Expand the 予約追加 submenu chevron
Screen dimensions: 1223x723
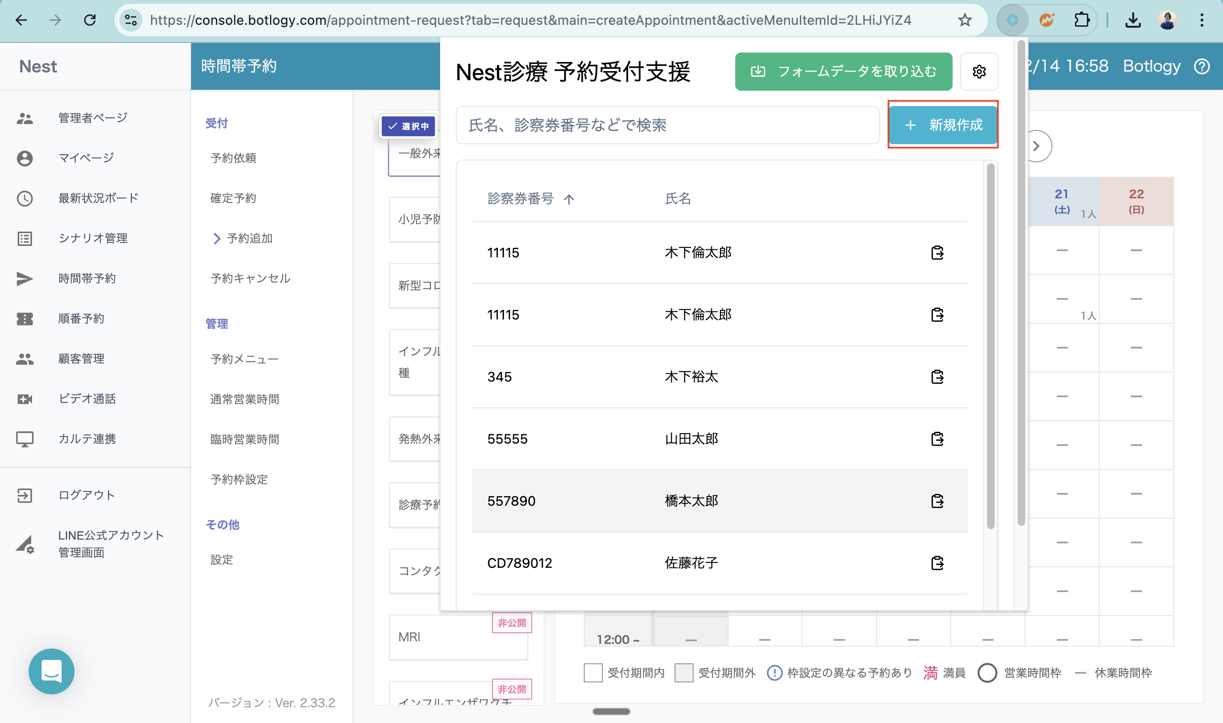tap(217, 238)
